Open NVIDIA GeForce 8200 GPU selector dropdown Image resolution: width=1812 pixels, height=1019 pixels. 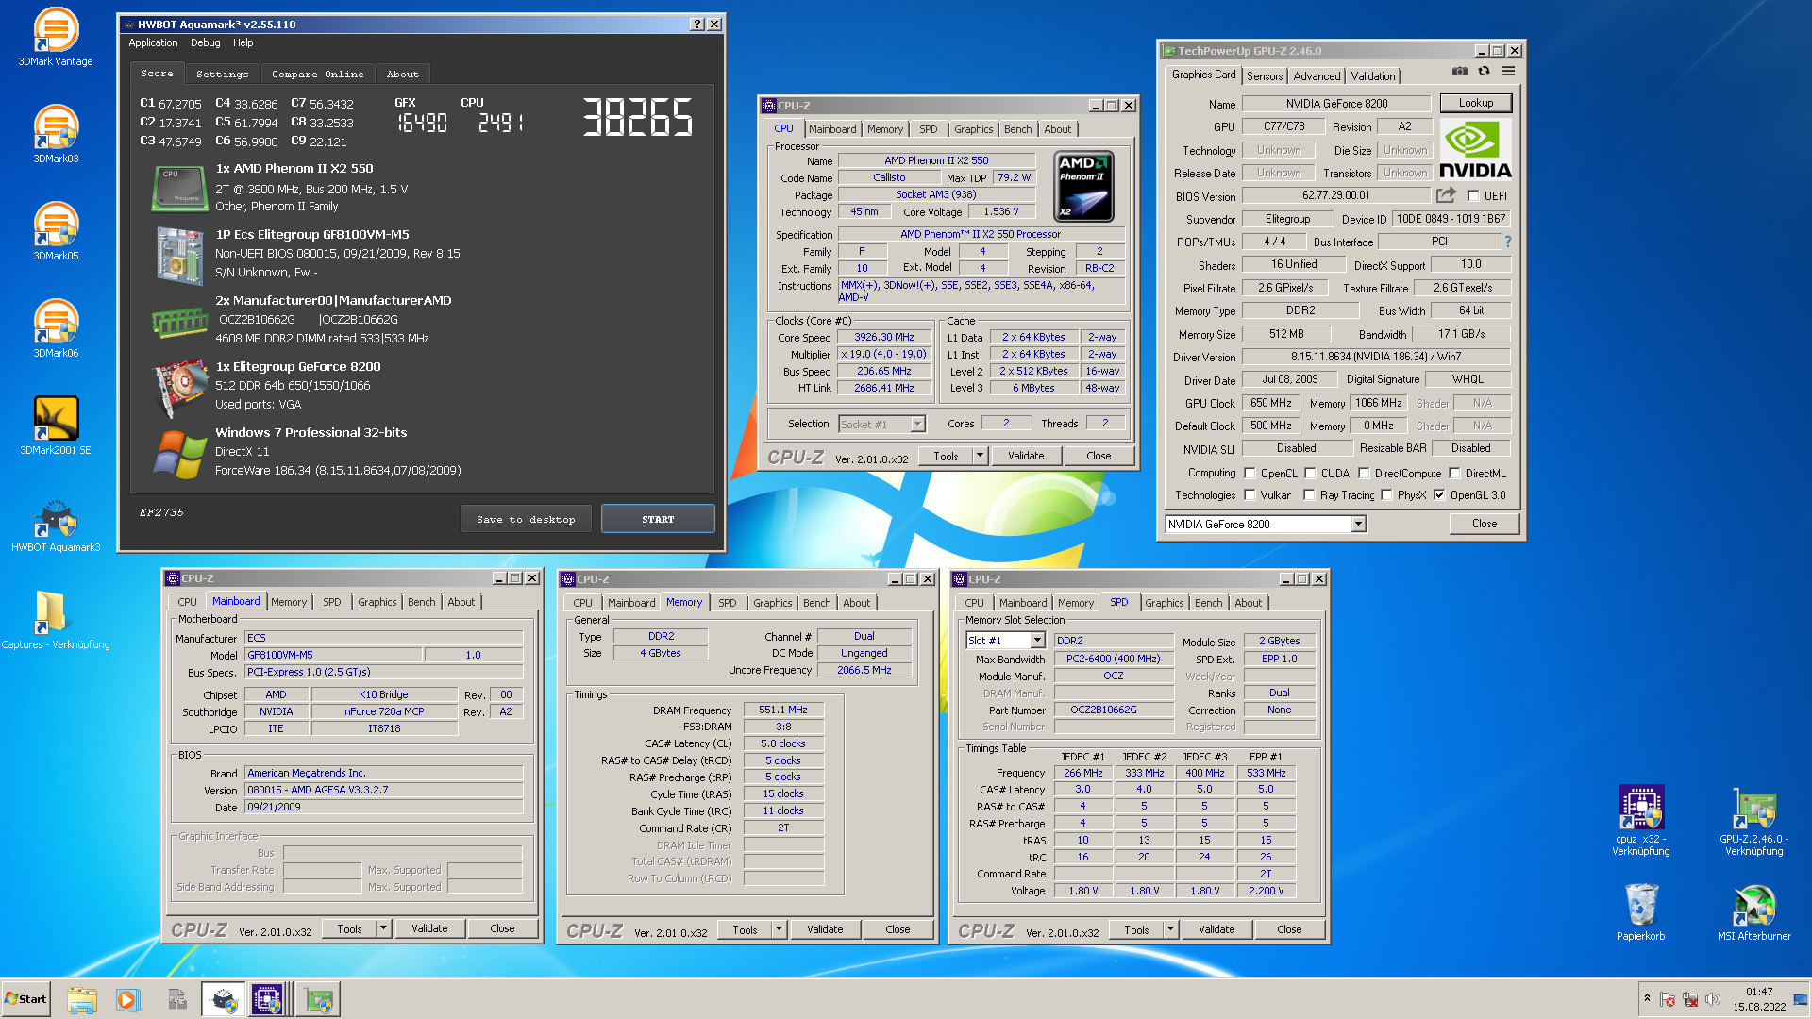[1266, 525]
